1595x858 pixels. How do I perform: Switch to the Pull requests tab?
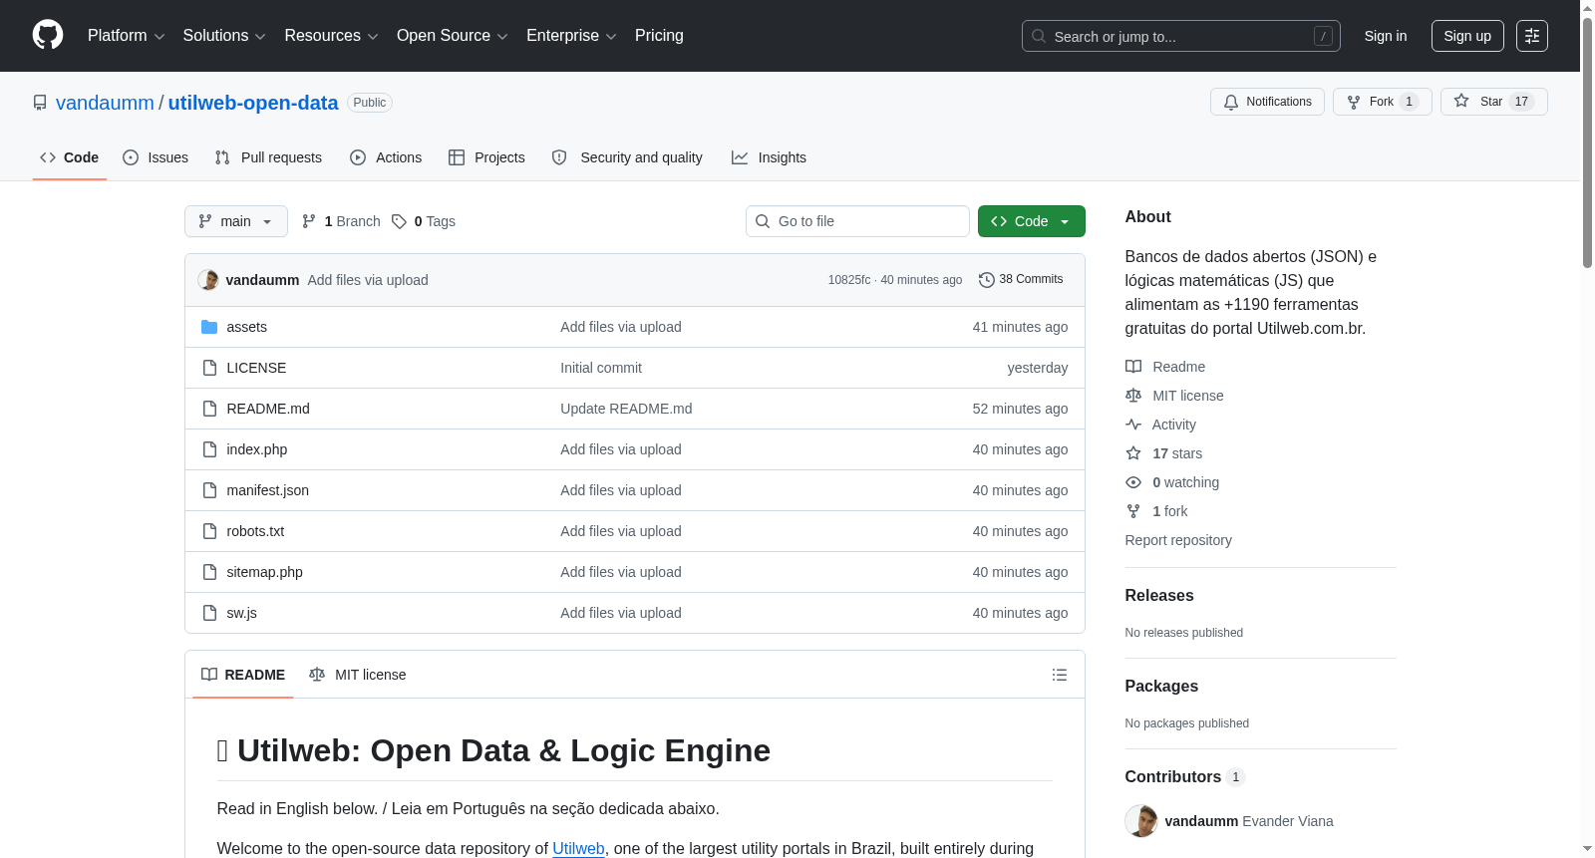point(268,157)
